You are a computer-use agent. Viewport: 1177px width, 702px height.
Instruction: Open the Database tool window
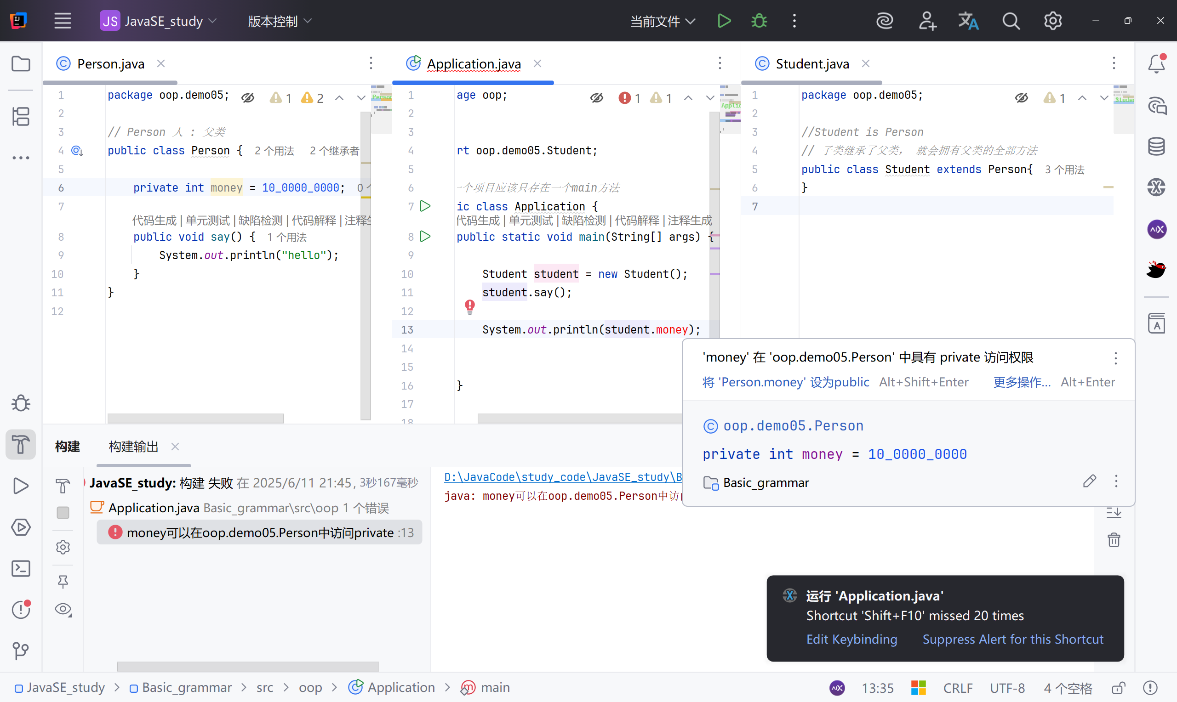(1156, 146)
